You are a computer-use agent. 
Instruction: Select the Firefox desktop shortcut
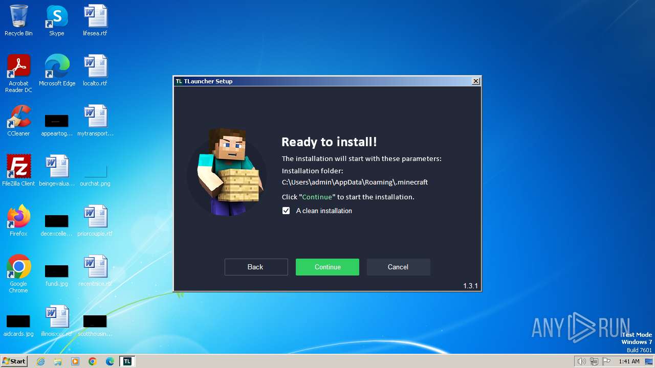tap(18, 221)
